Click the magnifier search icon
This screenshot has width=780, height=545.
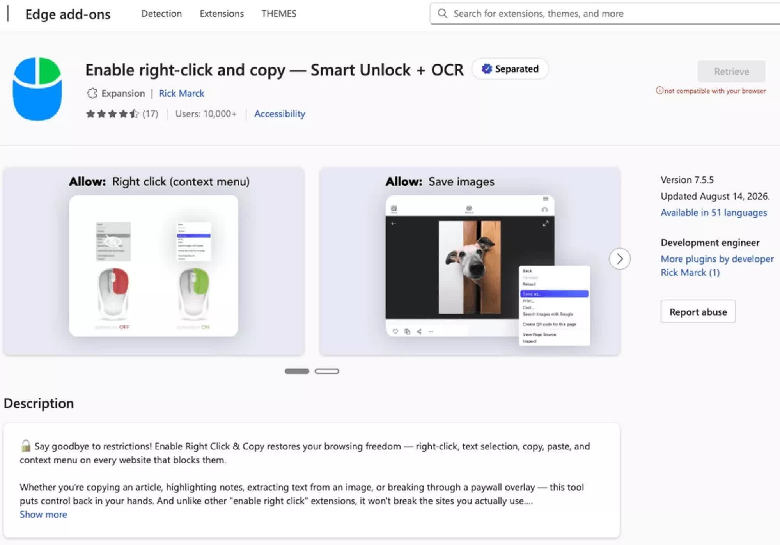442,14
